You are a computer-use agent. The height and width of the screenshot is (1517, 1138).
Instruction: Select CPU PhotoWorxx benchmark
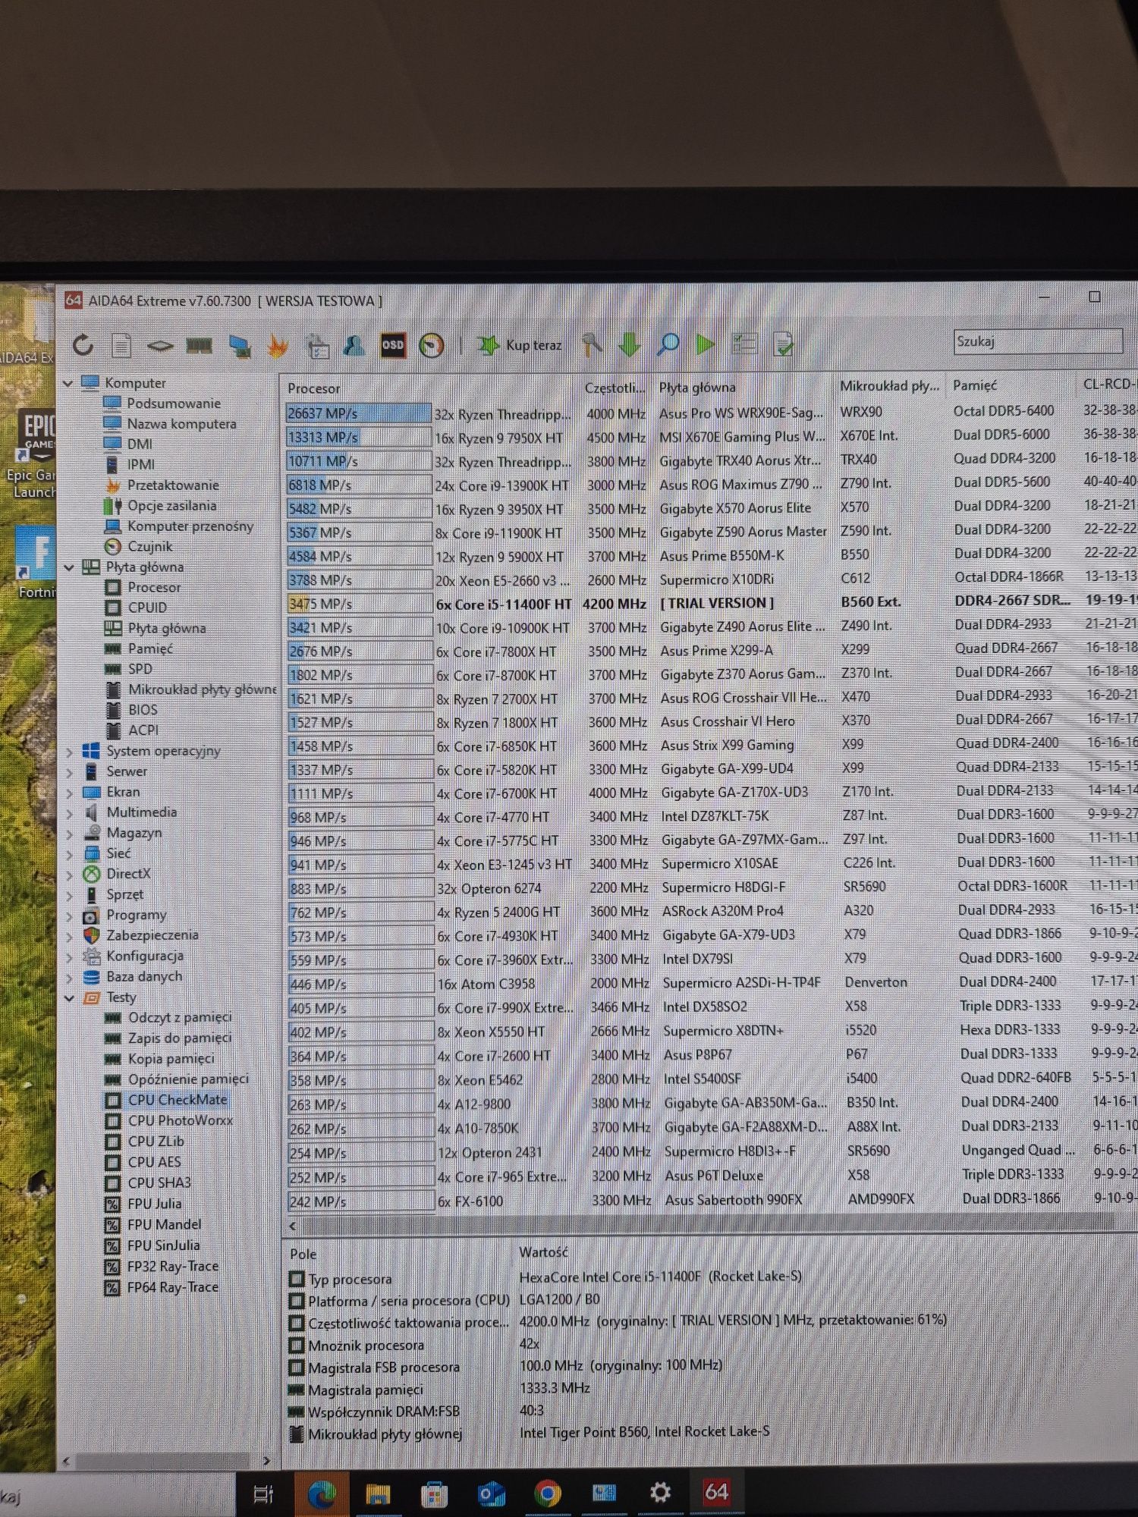[180, 1120]
